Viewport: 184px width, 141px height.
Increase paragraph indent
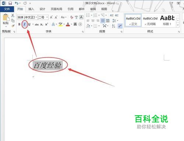click(117, 15)
